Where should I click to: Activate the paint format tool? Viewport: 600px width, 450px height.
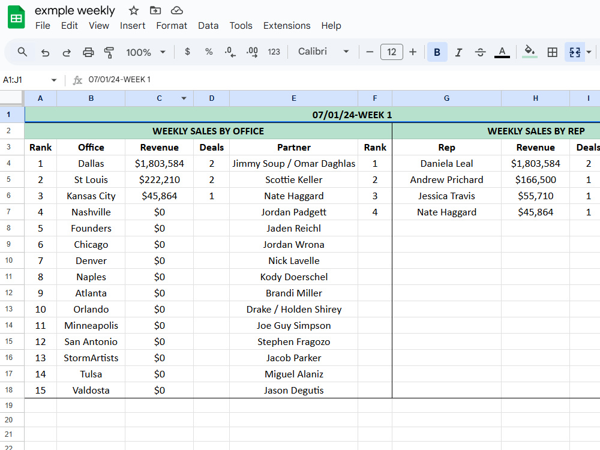coord(109,52)
